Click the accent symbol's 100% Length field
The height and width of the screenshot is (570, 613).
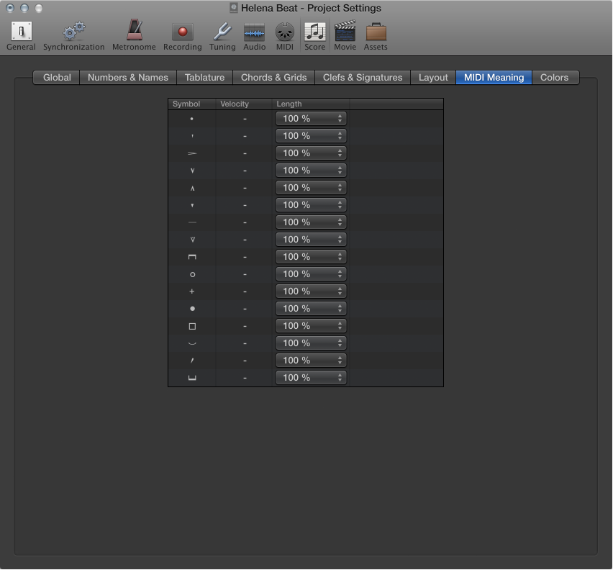click(x=306, y=153)
